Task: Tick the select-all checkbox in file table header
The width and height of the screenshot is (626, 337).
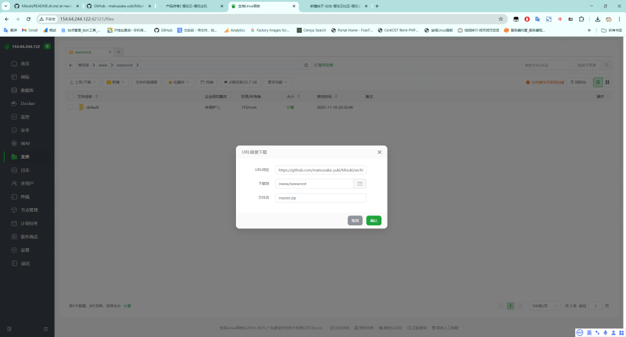Action: click(x=71, y=96)
